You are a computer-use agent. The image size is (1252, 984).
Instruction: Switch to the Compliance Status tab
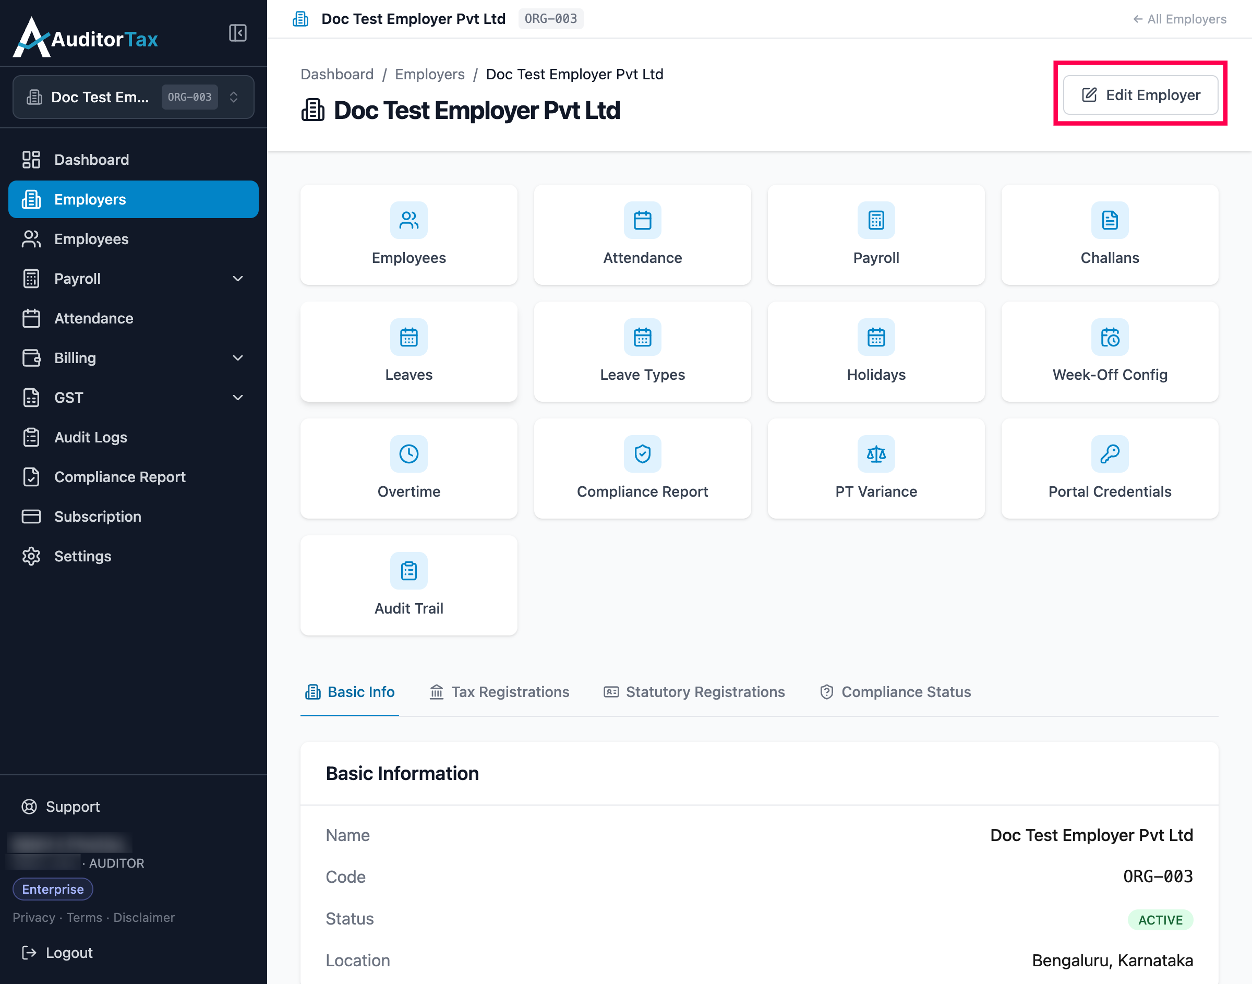pos(895,692)
